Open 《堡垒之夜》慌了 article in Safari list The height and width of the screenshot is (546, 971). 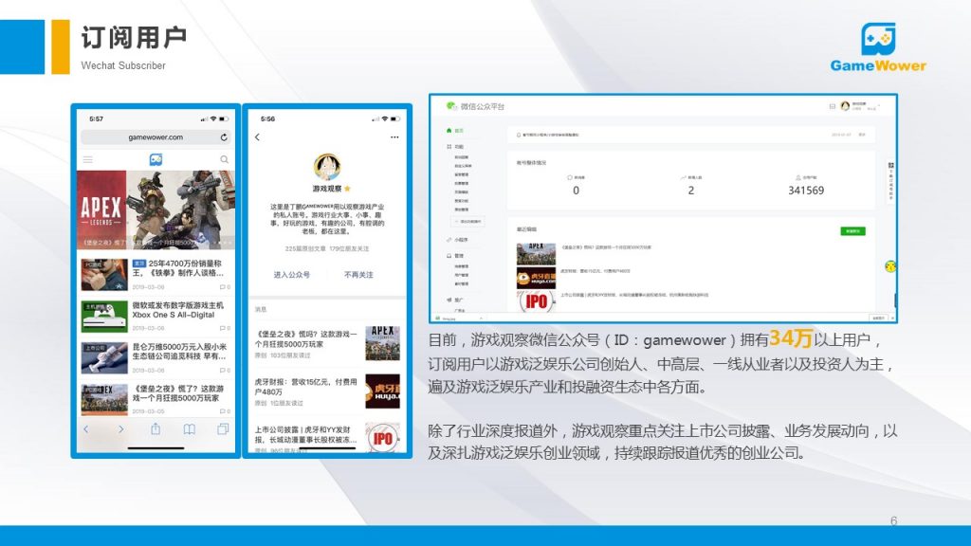pyautogui.click(x=156, y=399)
